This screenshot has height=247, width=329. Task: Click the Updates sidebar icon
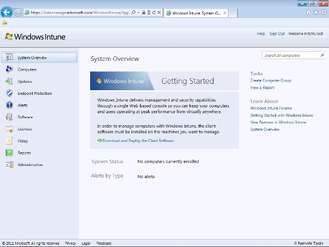click(9, 81)
